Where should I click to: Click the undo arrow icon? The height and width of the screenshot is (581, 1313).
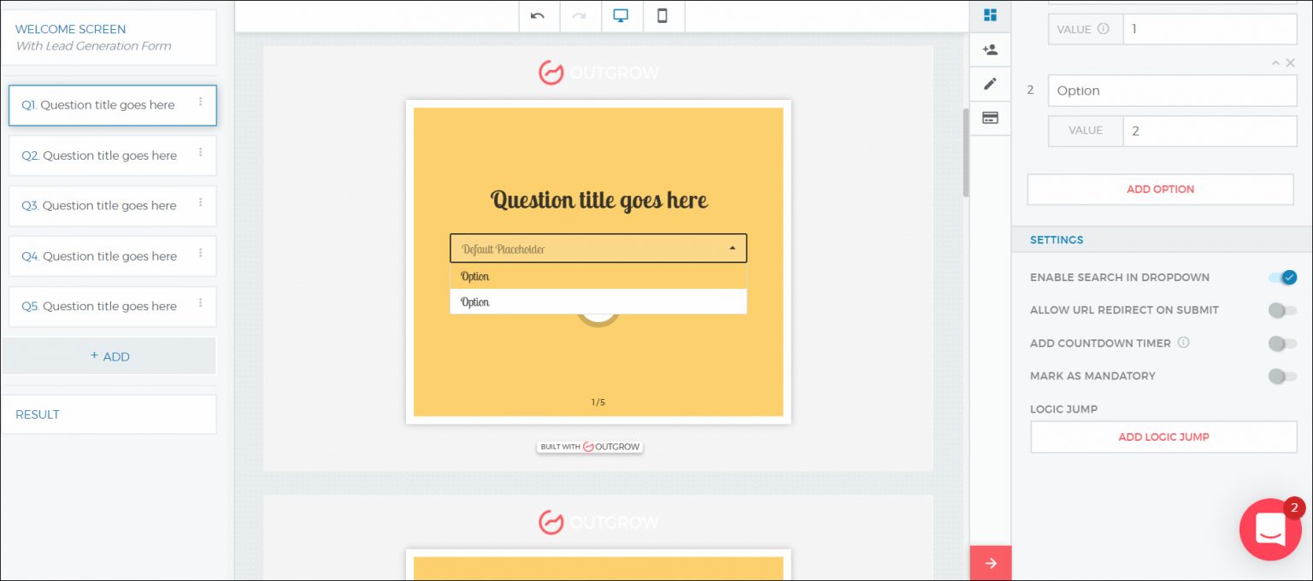pos(538,15)
